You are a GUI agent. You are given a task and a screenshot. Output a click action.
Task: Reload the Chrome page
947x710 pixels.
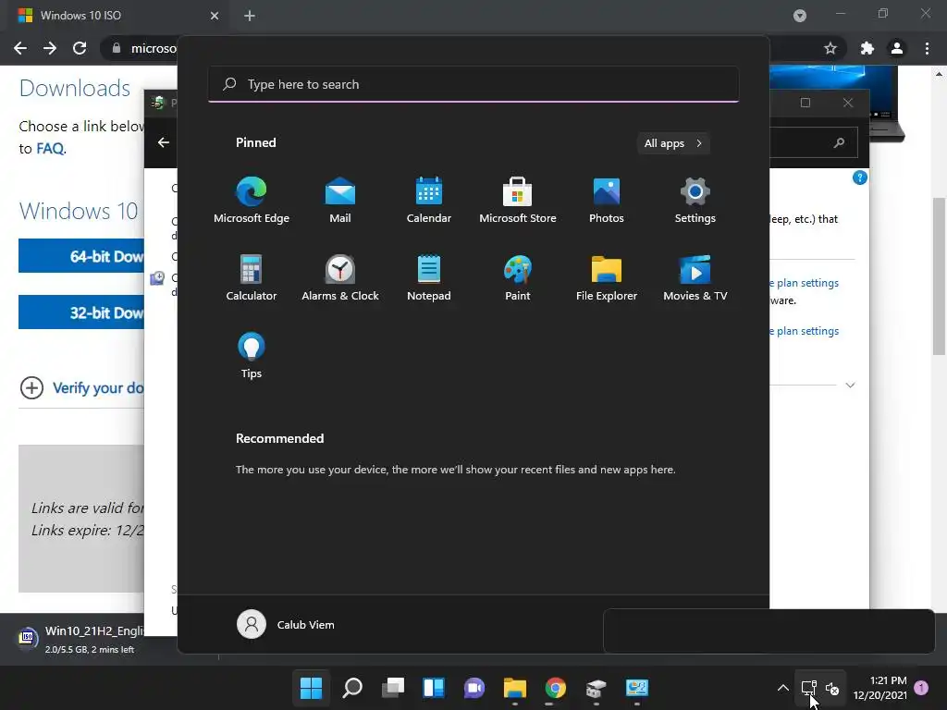(x=80, y=48)
